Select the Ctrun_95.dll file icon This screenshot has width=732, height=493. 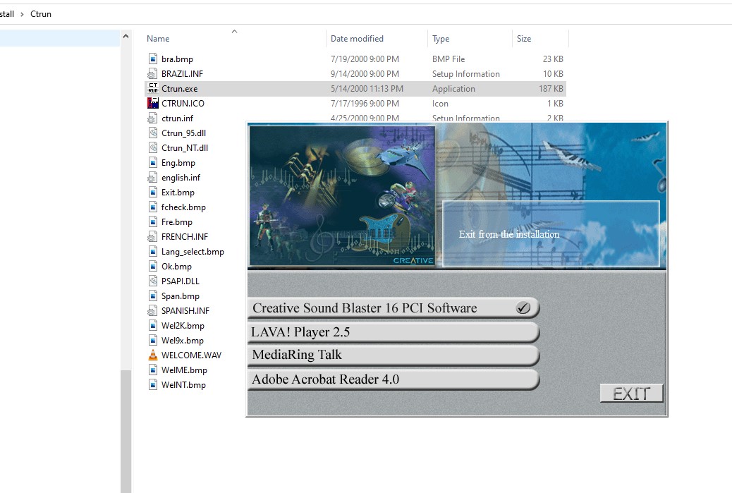click(x=152, y=133)
